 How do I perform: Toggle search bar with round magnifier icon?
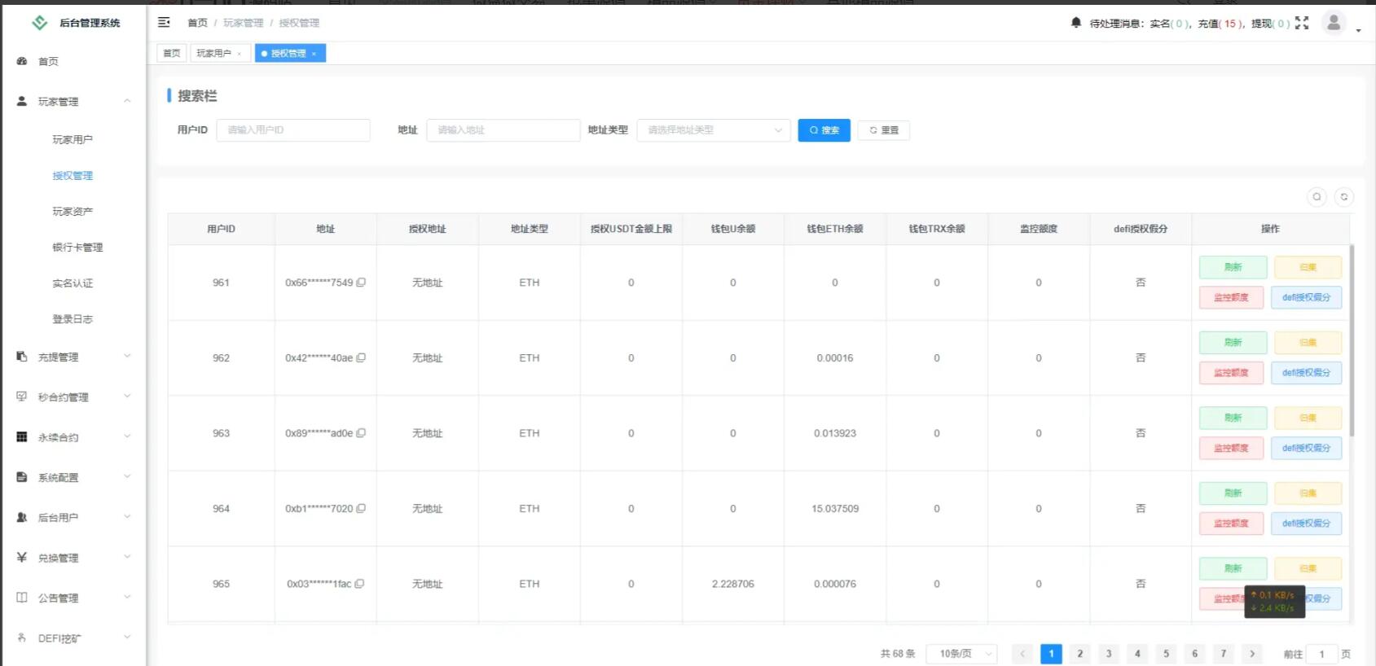click(1317, 197)
